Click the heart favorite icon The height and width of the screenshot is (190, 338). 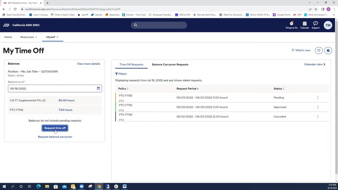click(x=319, y=50)
